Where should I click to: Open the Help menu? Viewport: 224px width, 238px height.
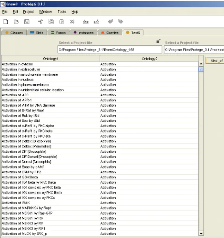pos(75,12)
